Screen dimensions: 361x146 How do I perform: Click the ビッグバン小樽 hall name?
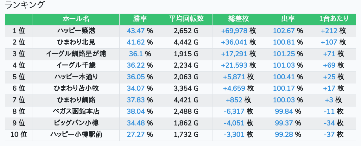click(x=76, y=123)
